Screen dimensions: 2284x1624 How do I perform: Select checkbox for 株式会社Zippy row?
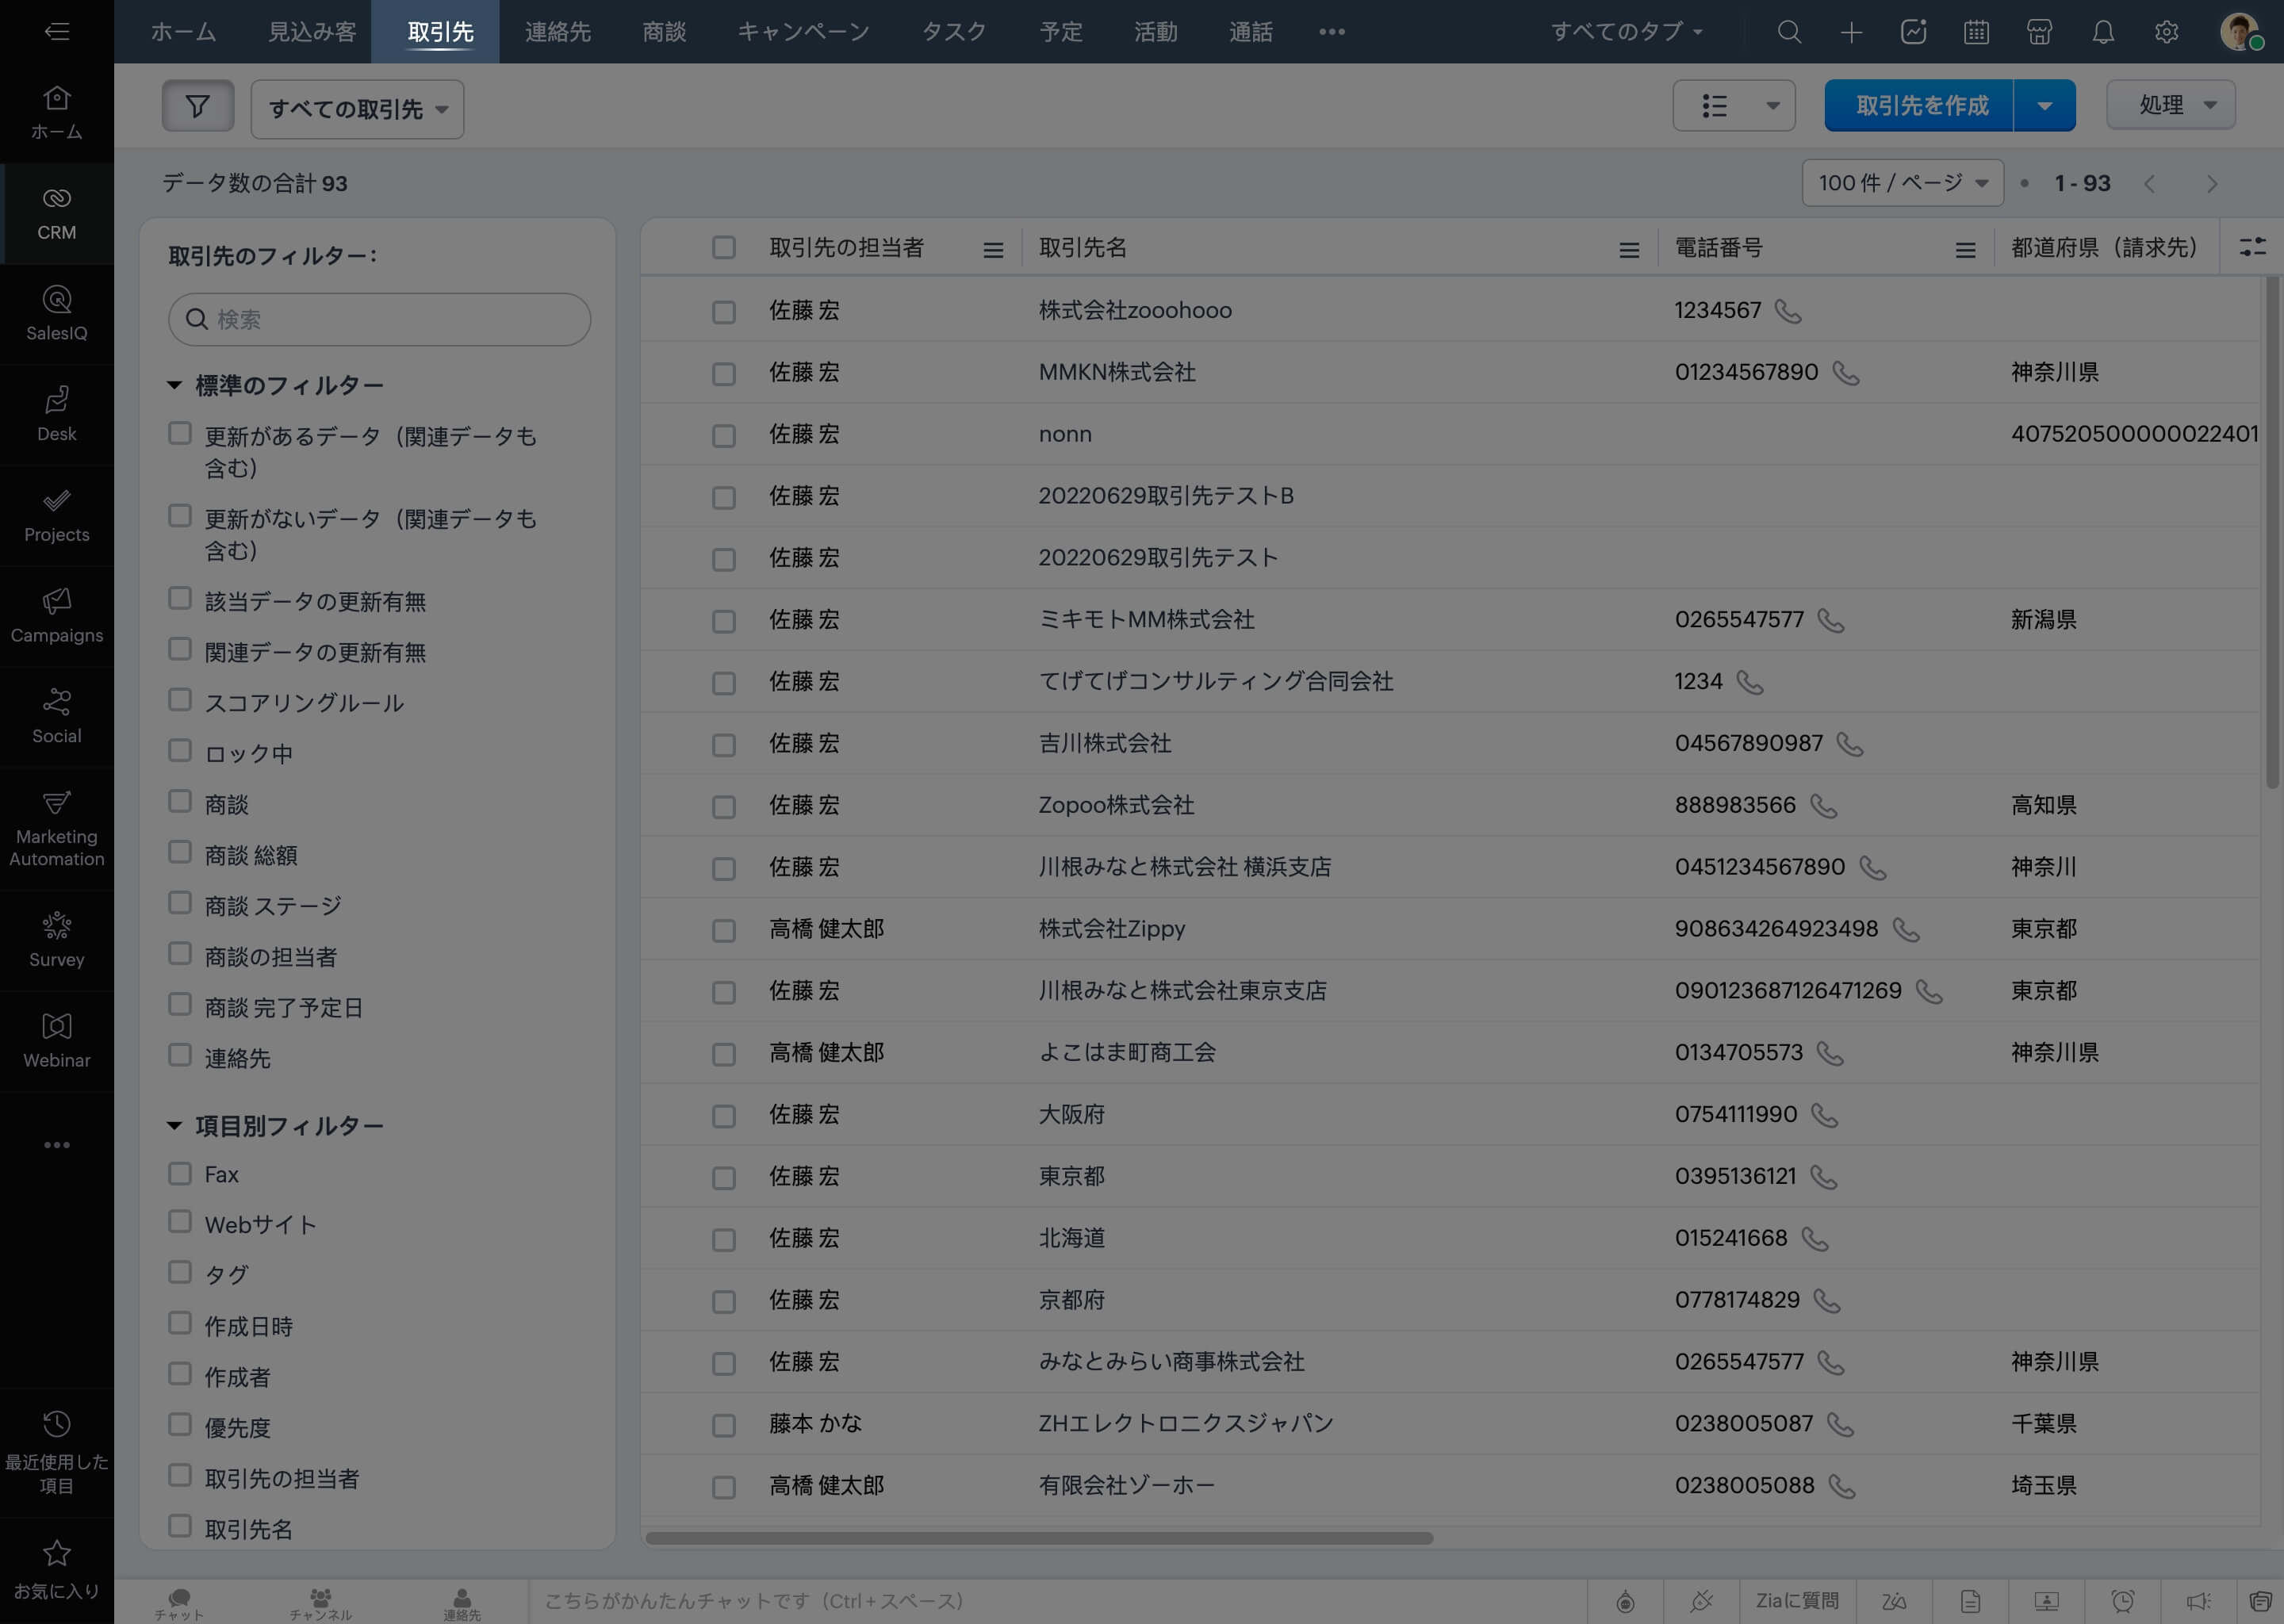click(x=723, y=930)
